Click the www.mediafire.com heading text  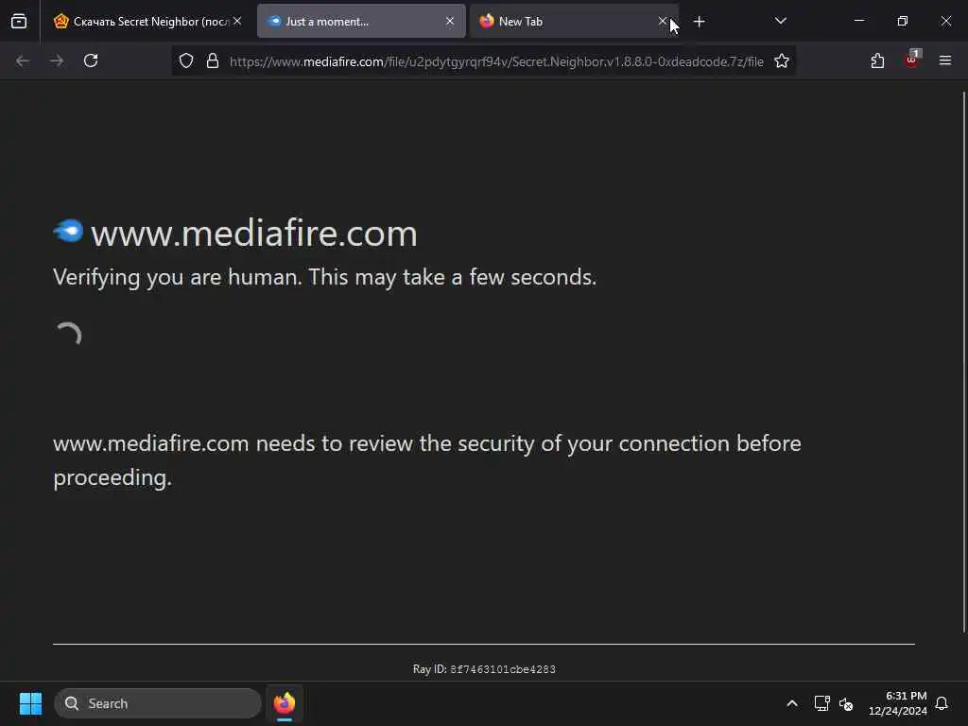253,233
